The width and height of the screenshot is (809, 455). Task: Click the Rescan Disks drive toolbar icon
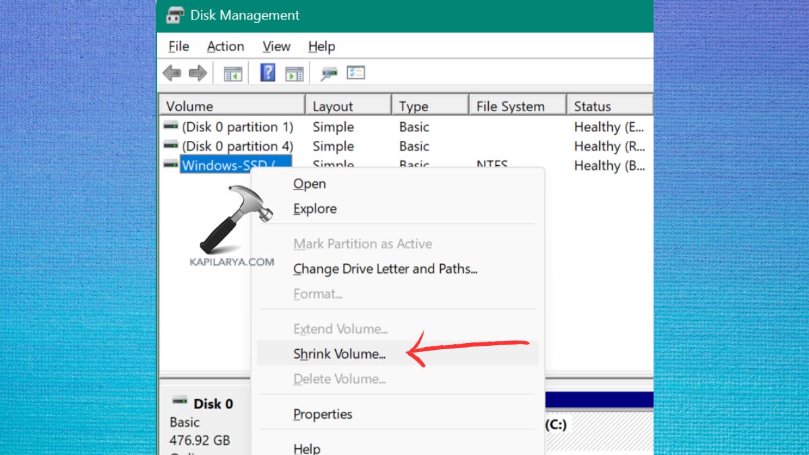pyautogui.click(x=328, y=73)
